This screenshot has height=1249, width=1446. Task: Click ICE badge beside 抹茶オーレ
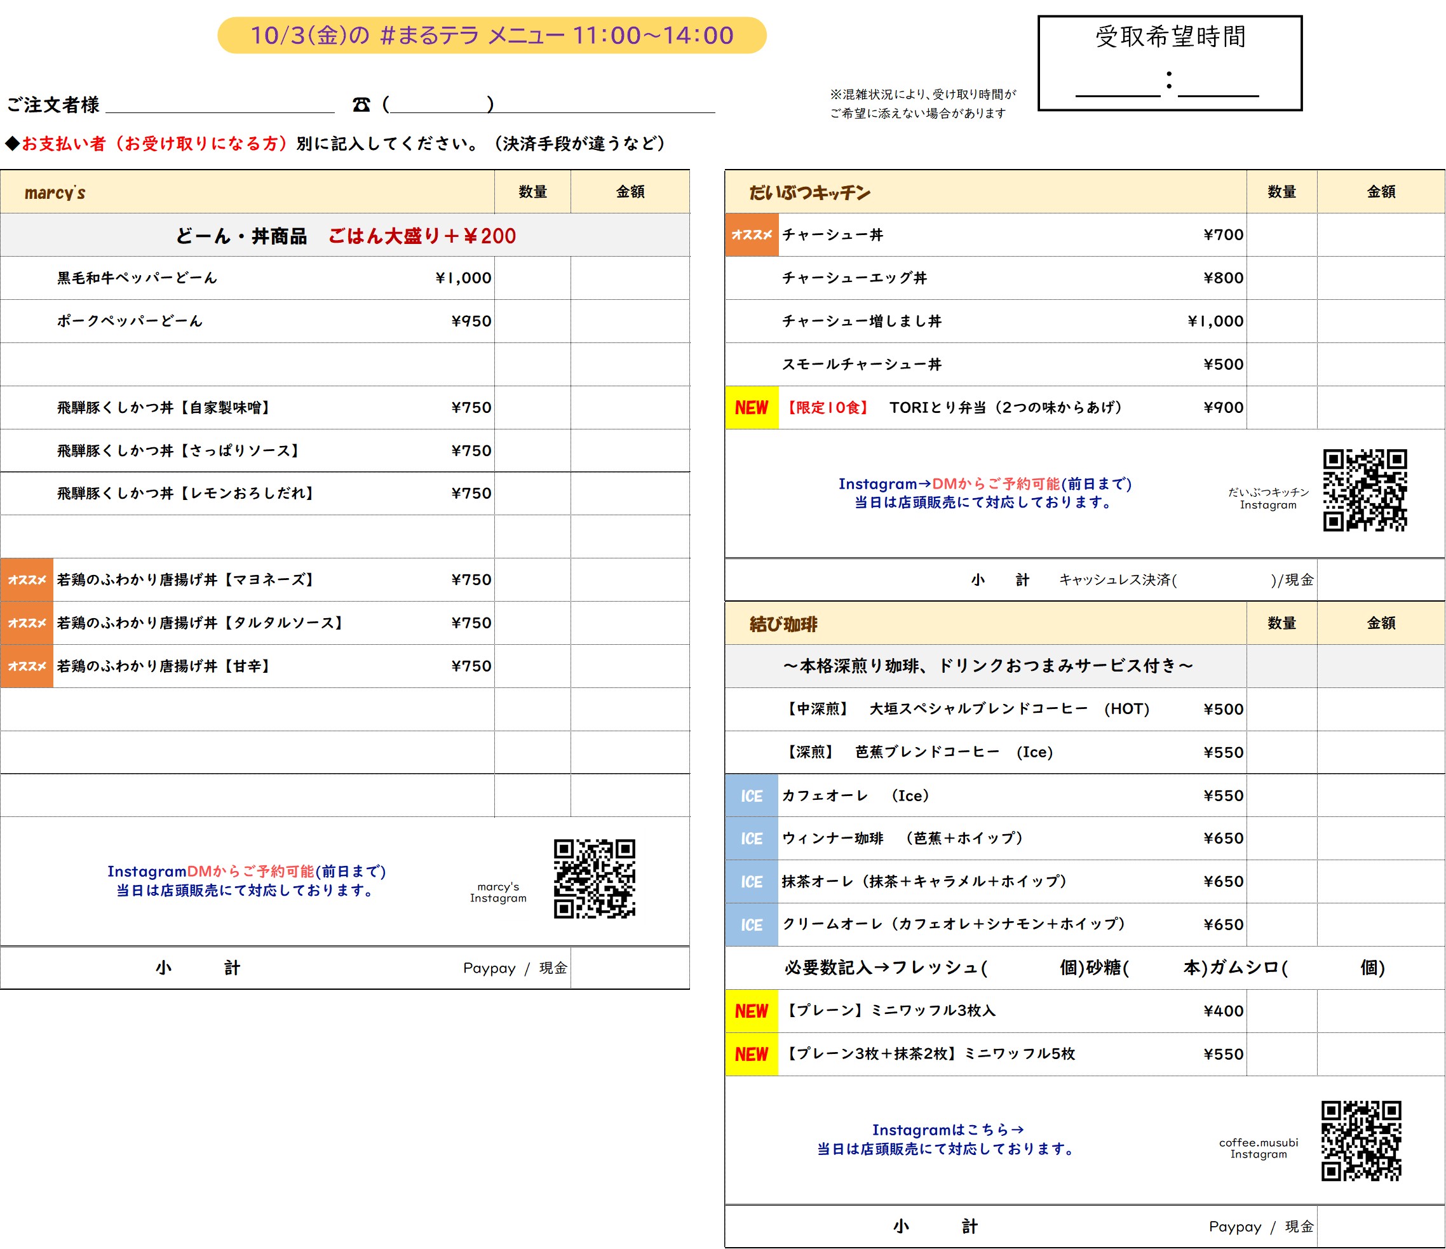point(751,882)
